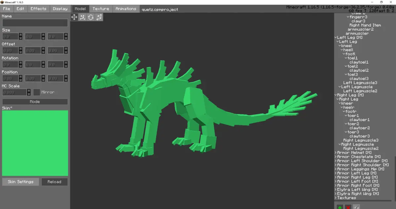Select the Model tab
Viewport: 396px width, 209px height.
tap(80, 9)
